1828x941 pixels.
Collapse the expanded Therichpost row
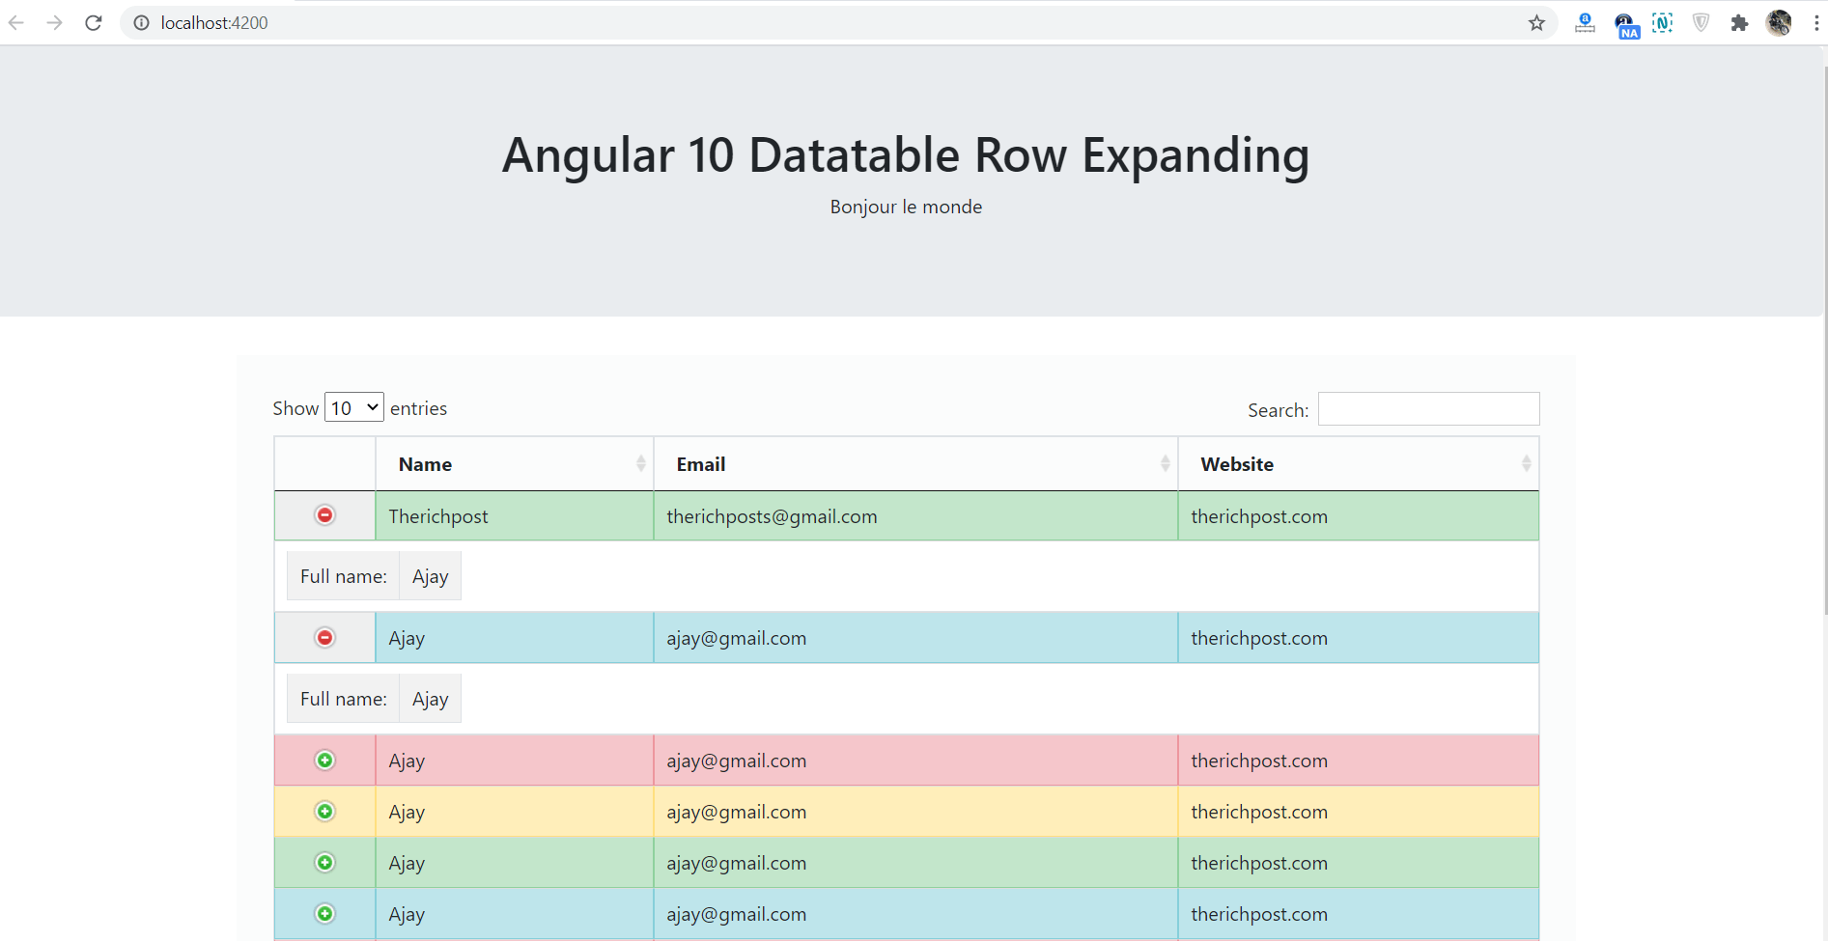325,515
